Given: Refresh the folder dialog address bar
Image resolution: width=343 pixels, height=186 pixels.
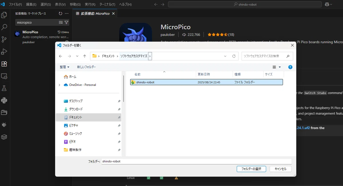Looking at the screenshot, I should click(234, 56).
